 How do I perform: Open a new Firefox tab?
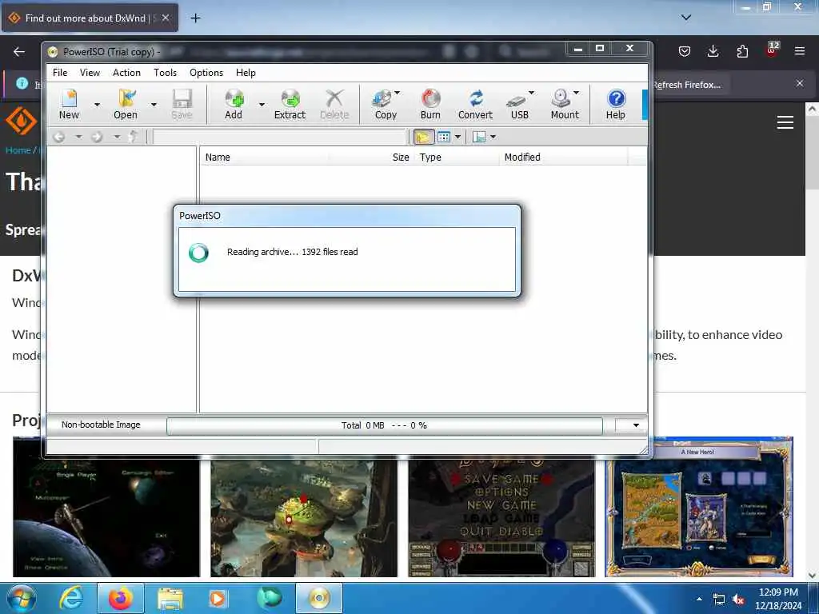(x=195, y=18)
